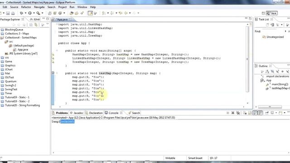Open the Search tab in bottom panel
This screenshot has width=290, height=163.
[134, 113]
